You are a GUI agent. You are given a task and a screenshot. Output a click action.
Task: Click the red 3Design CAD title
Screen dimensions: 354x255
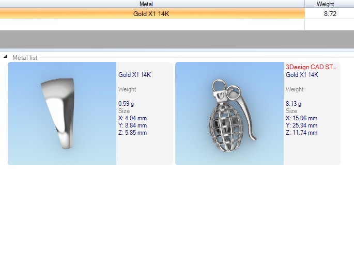[x=311, y=67]
